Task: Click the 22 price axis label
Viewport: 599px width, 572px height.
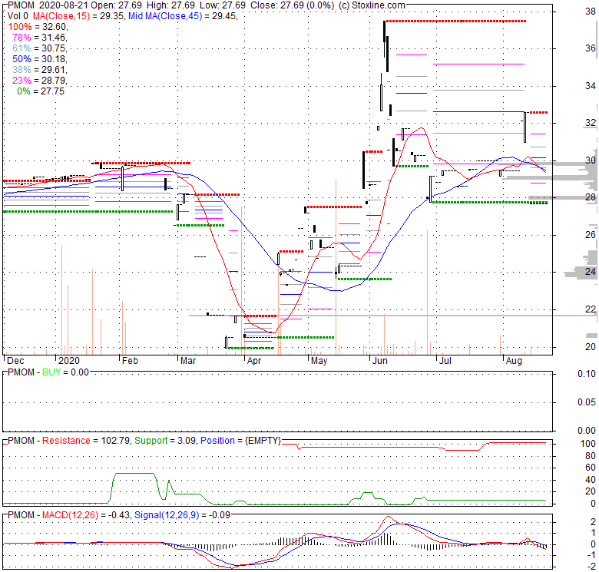Action: (591, 309)
